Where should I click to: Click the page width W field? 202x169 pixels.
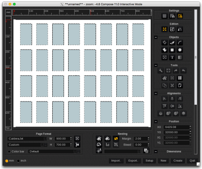(63, 139)
